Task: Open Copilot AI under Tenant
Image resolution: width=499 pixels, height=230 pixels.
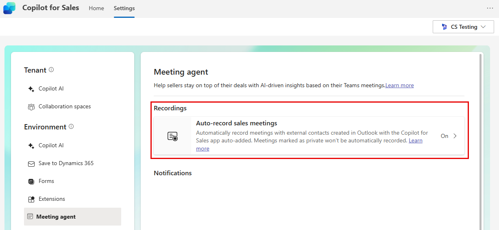Action: [51, 89]
